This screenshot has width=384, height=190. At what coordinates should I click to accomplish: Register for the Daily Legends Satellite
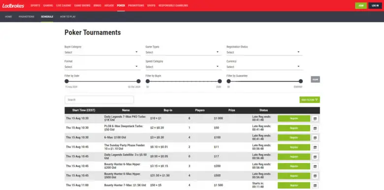294,157
